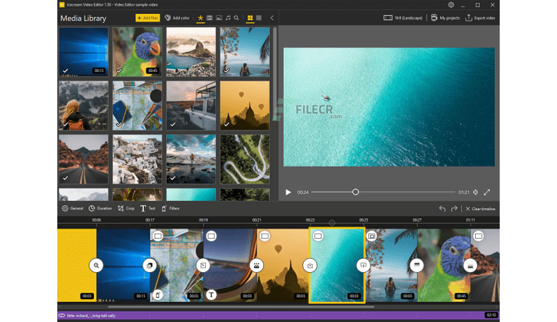Select the selected turquoise ocean clip in timeline
557x322 pixels.
[336, 265]
